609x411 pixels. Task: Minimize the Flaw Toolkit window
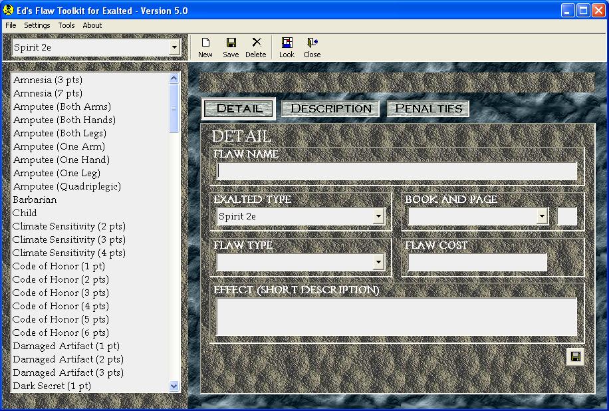(x=568, y=11)
